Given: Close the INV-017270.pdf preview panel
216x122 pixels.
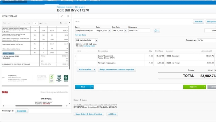Looking at the screenshot, I should point(68,16).
